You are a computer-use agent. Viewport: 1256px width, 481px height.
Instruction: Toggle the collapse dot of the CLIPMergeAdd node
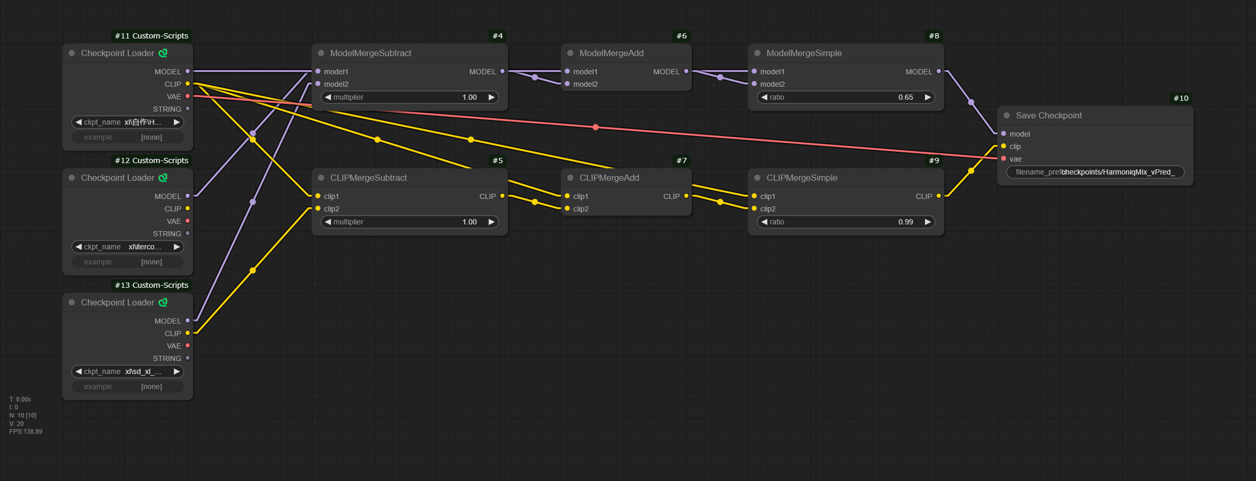(570, 178)
